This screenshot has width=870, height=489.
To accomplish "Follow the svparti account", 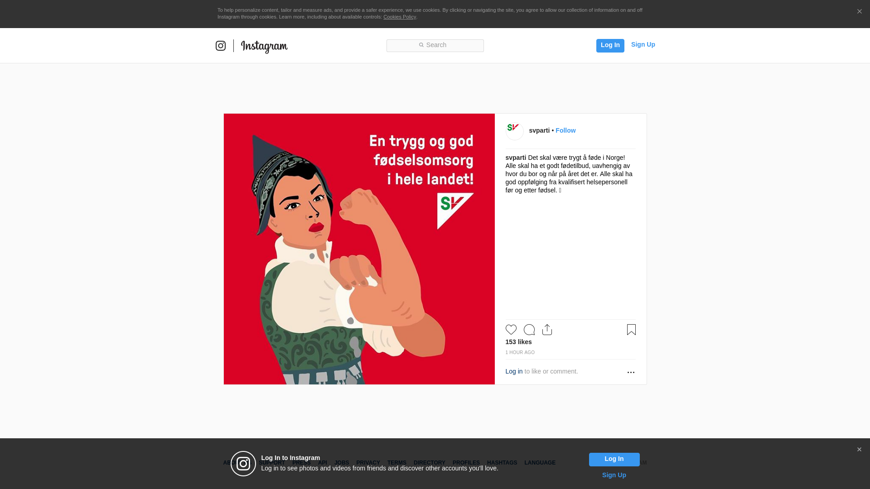I will click(565, 130).
